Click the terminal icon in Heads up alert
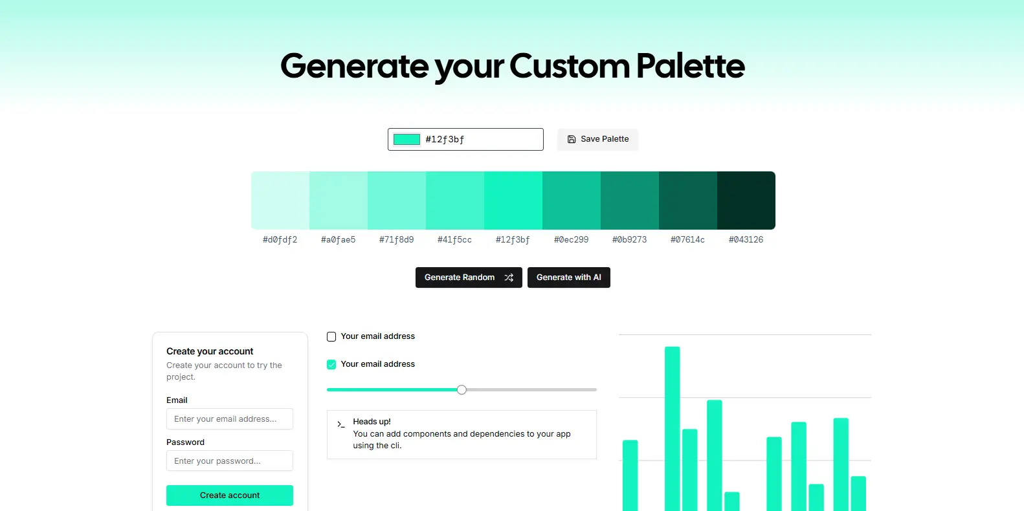 pos(340,424)
